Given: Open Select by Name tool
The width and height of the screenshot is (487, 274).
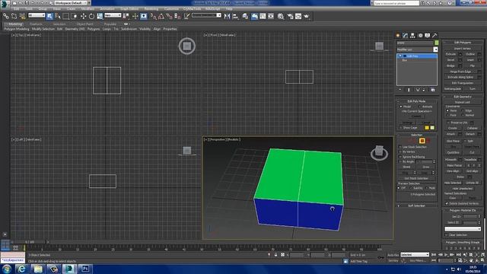Looking at the screenshot, I should [58, 16].
